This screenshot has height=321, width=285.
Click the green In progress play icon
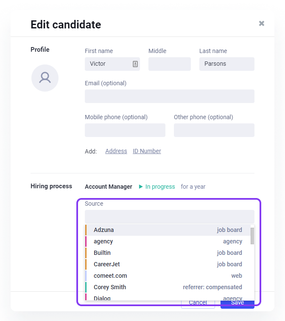coord(141,187)
